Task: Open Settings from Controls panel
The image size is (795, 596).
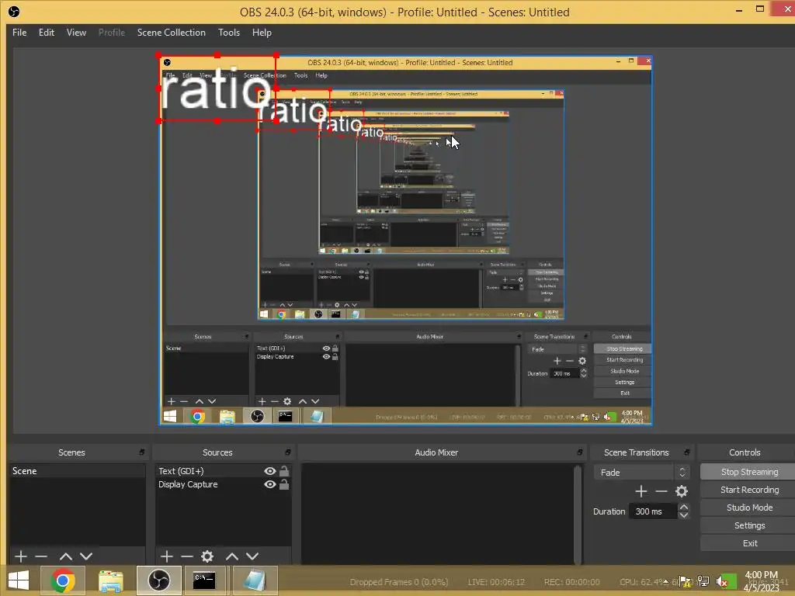Action: click(x=749, y=525)
